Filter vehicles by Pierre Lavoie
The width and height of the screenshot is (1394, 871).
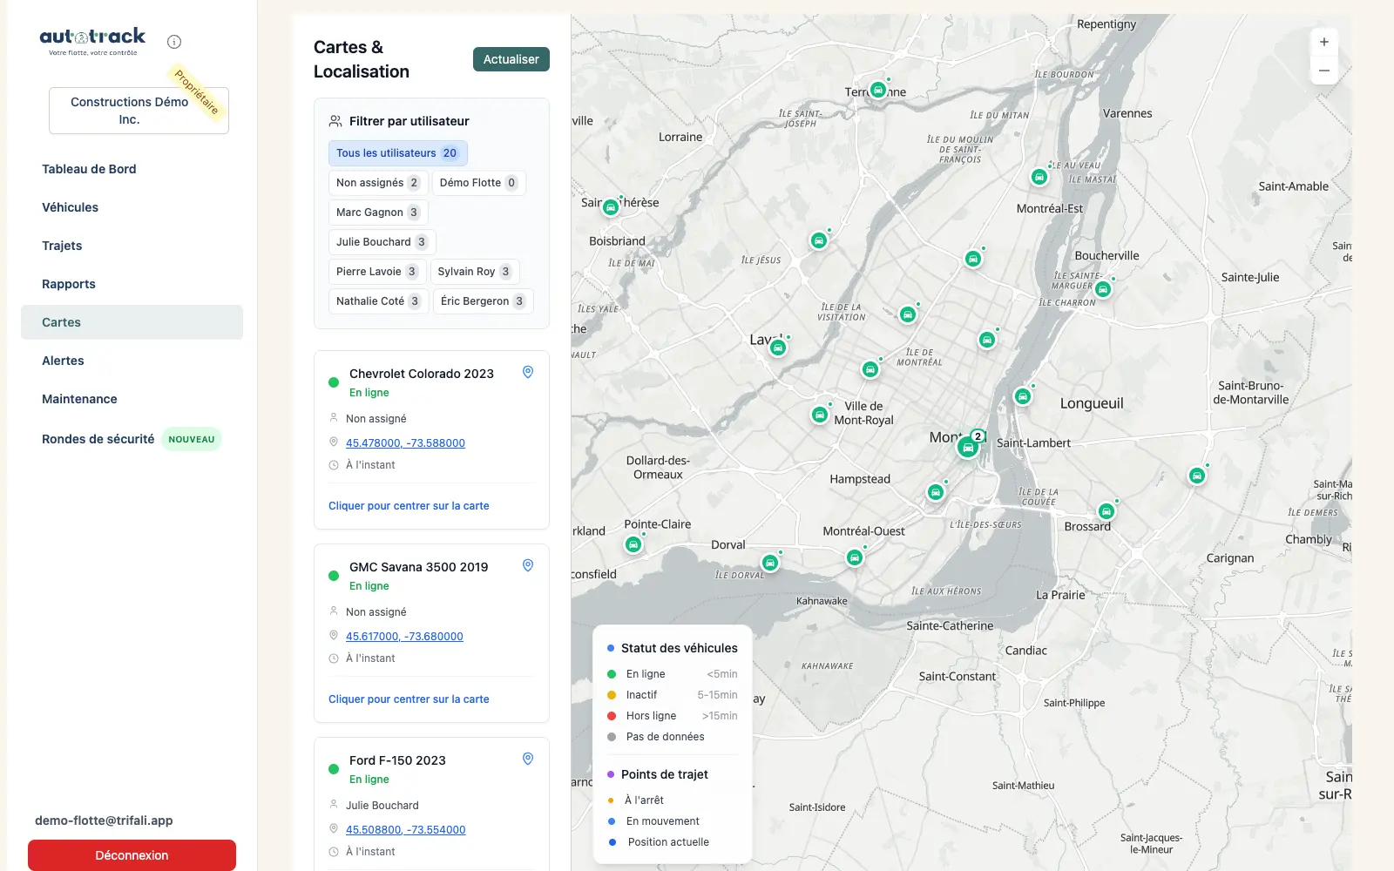click(x=376, y=272)
